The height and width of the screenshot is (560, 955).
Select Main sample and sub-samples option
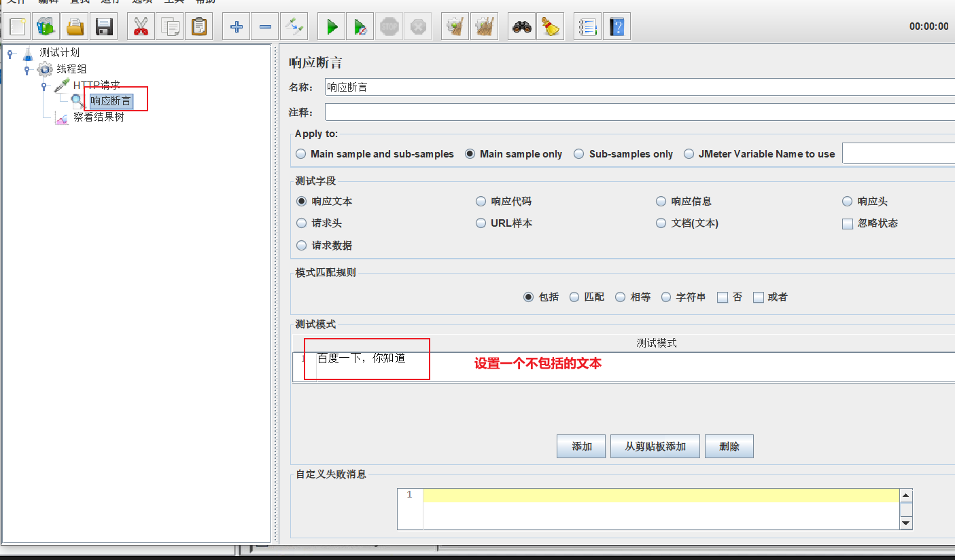click(x=375, y=154)
